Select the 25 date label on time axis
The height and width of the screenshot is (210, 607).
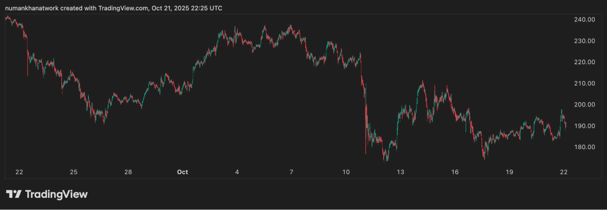pyautogui.click(x=73, y=172)
